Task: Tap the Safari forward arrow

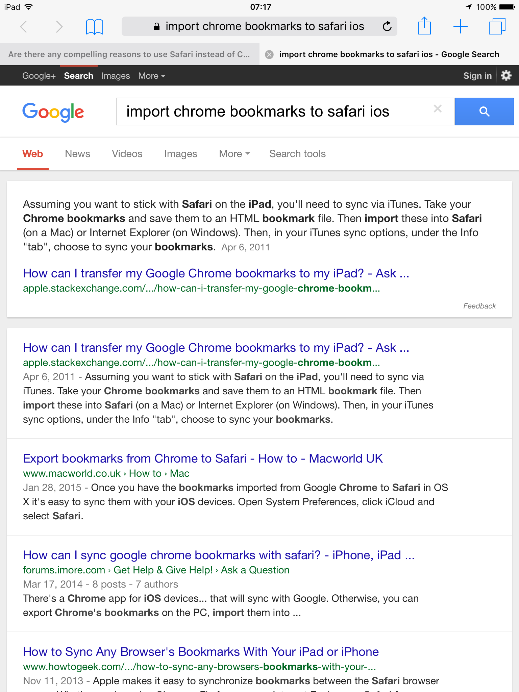Action: (59, 26)
